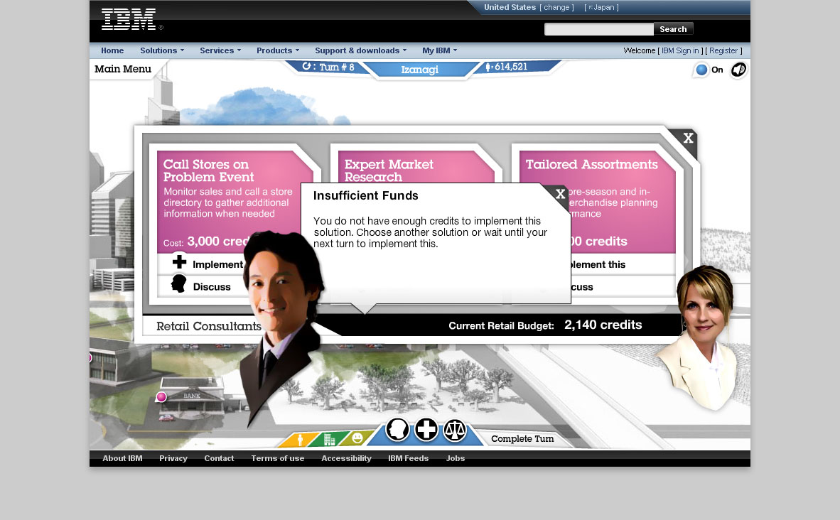Open the Privacy footer link
Screen dimensions: 840x520
[x=173, y=458]
